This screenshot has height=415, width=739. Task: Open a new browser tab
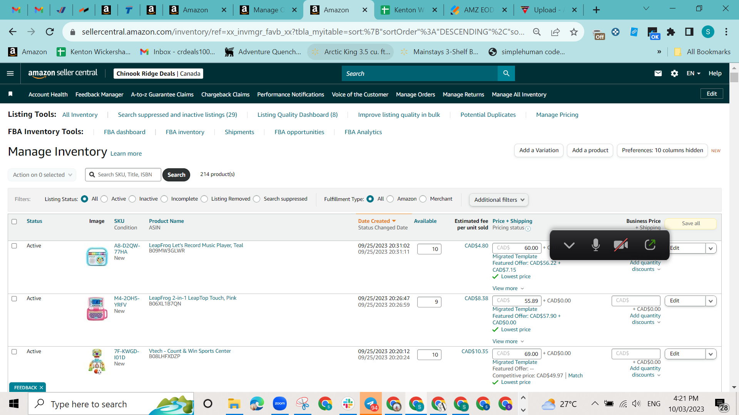click(x=596, y=10)
